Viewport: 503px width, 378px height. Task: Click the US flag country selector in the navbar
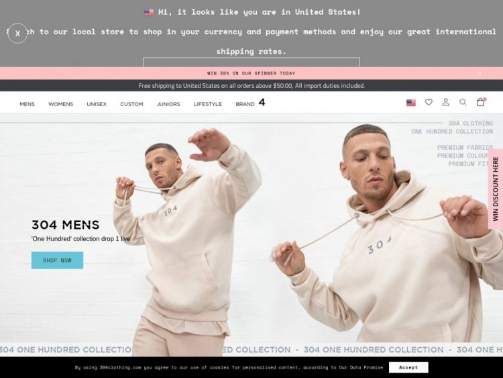point(411,103)
